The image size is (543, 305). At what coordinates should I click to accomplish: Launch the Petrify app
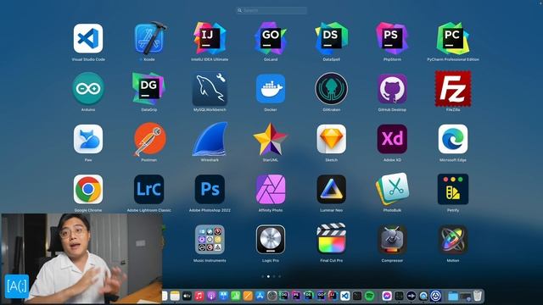coord(453,189)
